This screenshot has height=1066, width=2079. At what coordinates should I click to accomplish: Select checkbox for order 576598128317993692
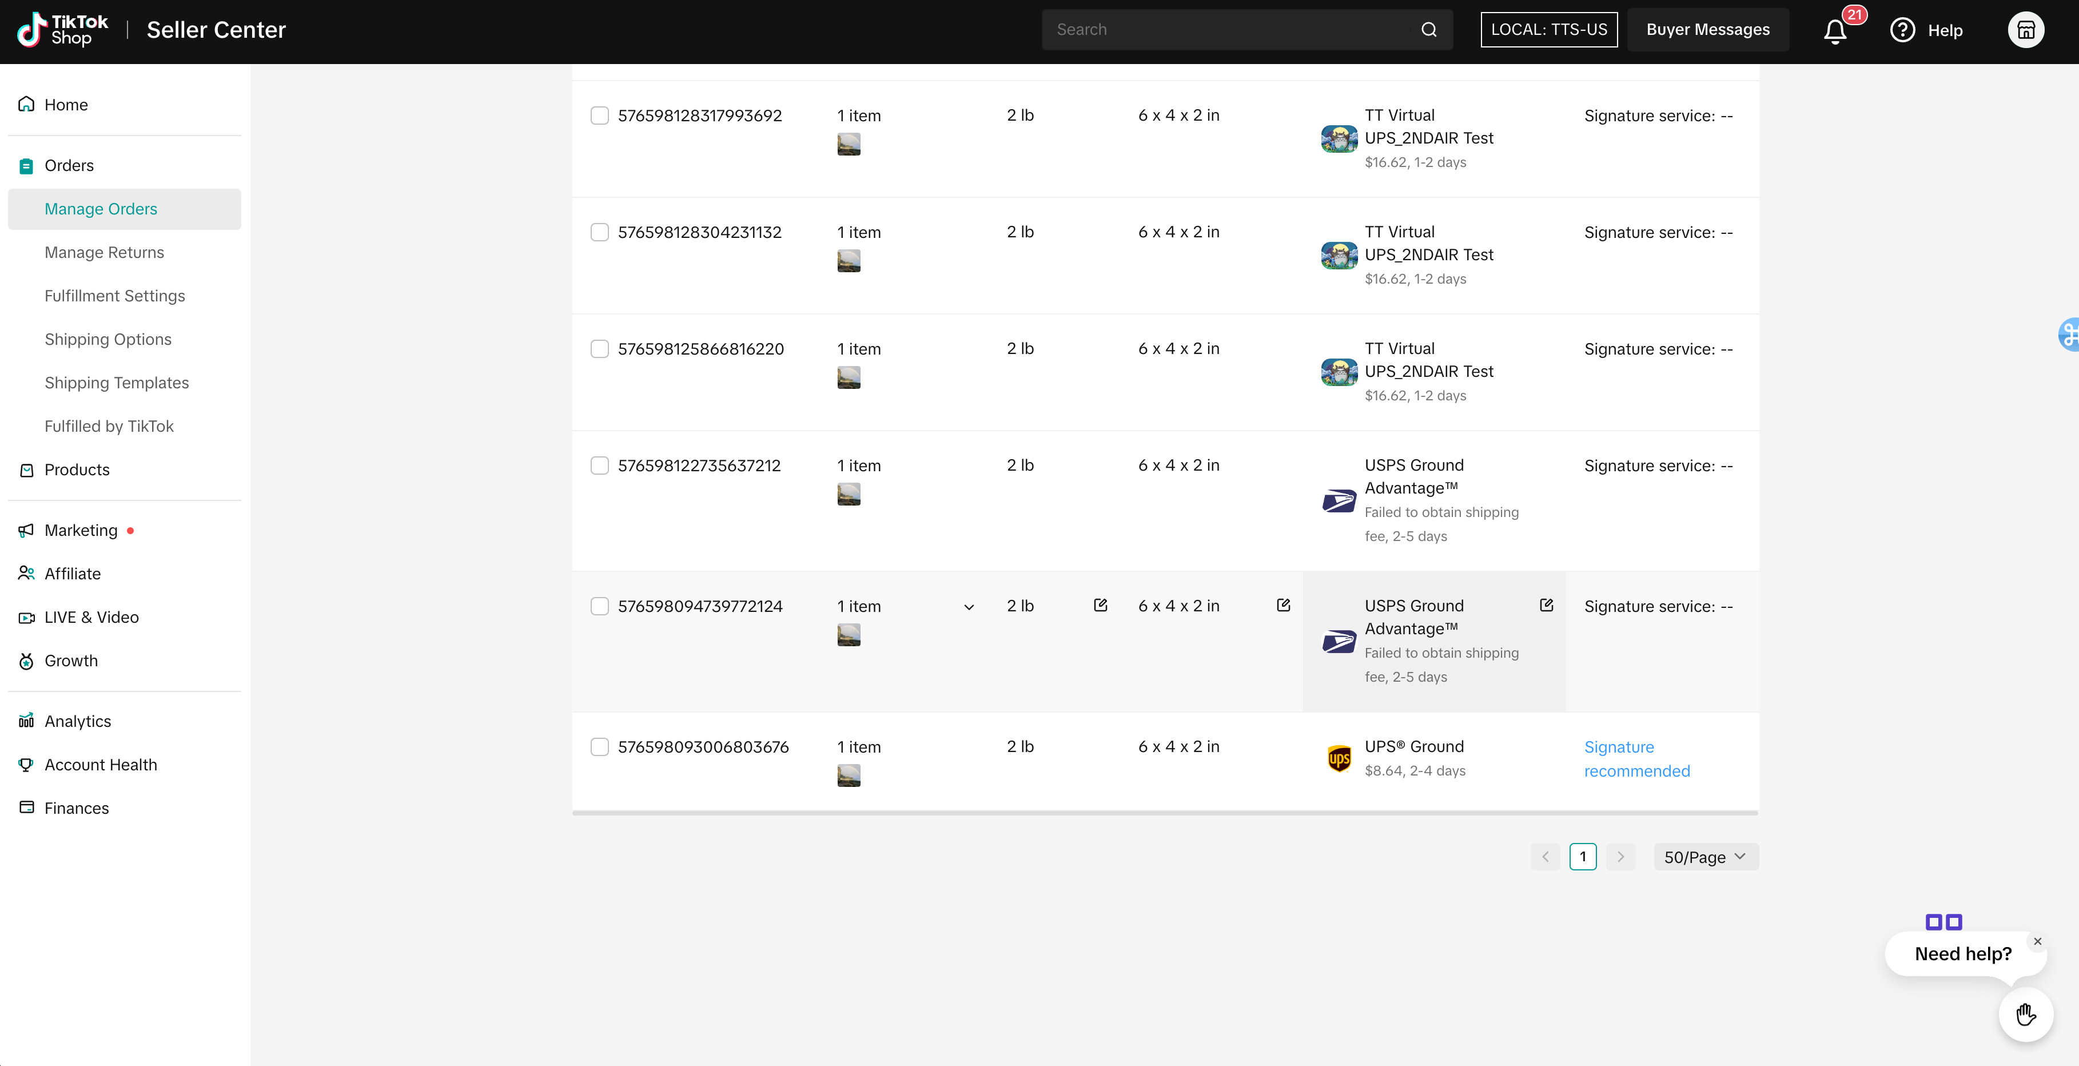pyautogui.click(x=600, y=116)
